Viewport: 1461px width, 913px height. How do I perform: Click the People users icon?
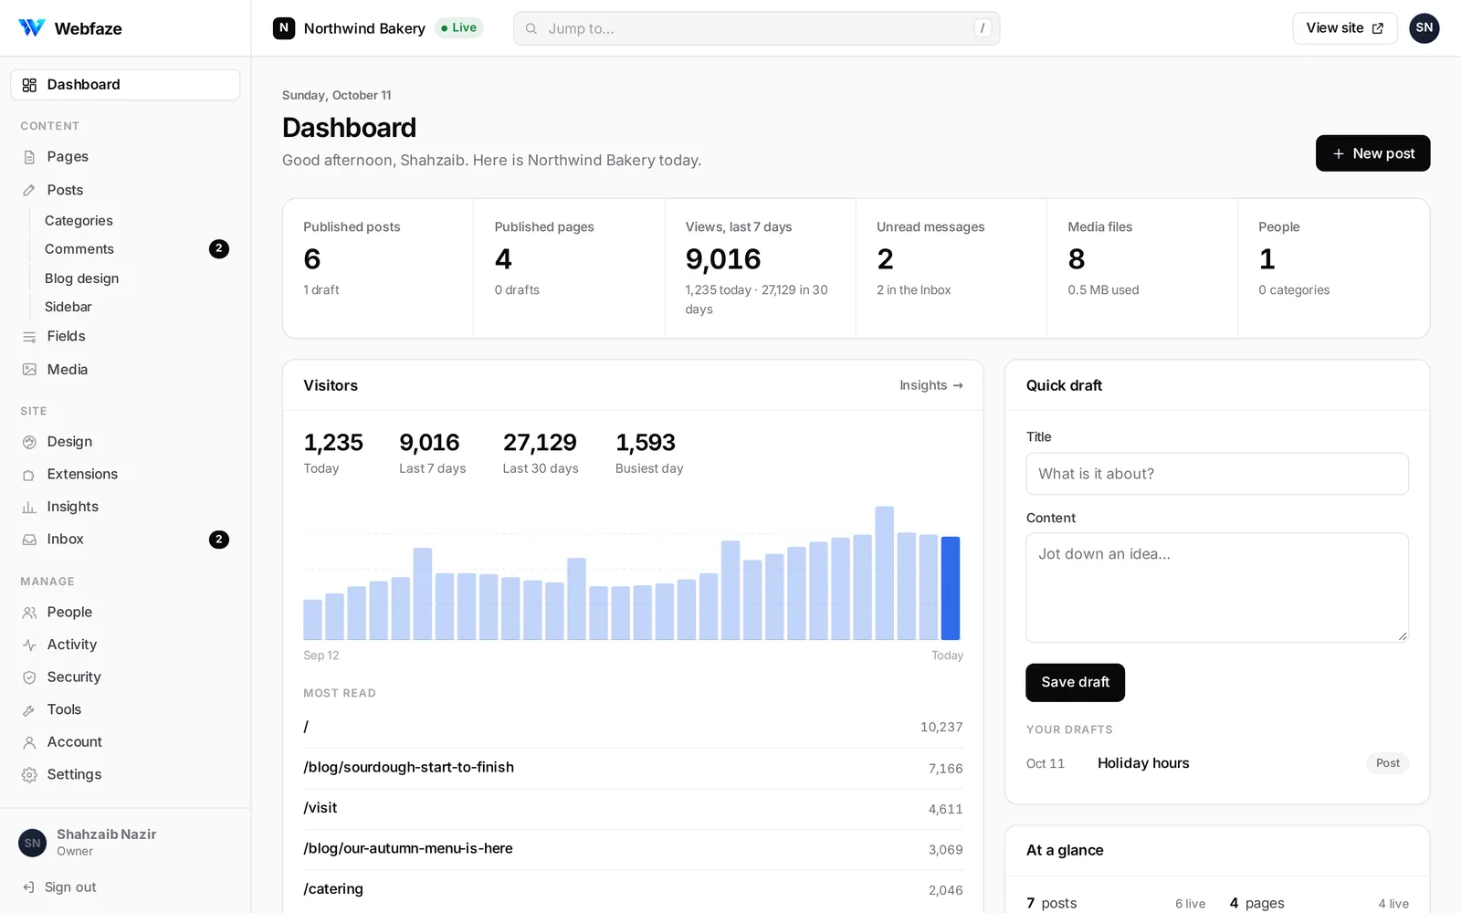29,613
